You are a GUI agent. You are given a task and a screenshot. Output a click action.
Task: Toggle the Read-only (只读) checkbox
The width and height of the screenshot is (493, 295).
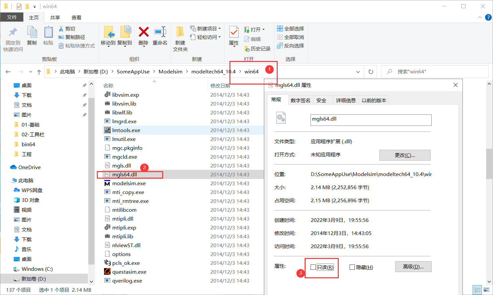point(313,267)
